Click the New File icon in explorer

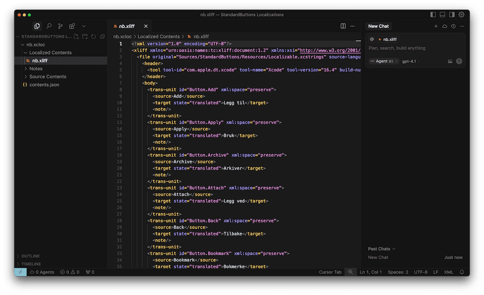(x=76, y=36)
